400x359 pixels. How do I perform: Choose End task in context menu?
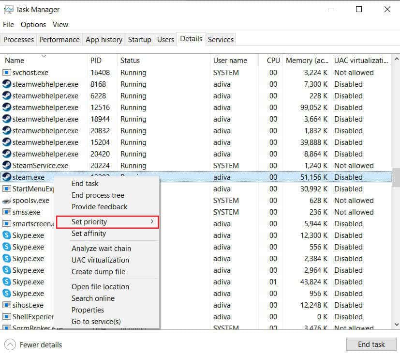coord(85,184)
